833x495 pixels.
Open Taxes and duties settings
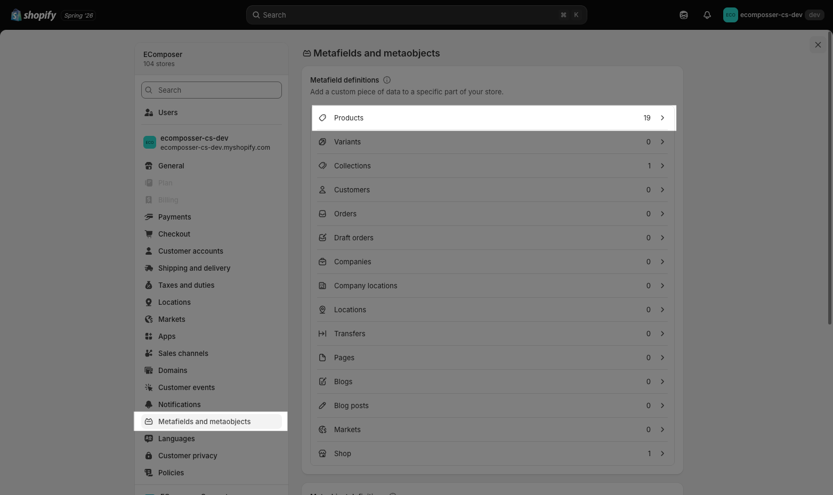click(212, 285)
